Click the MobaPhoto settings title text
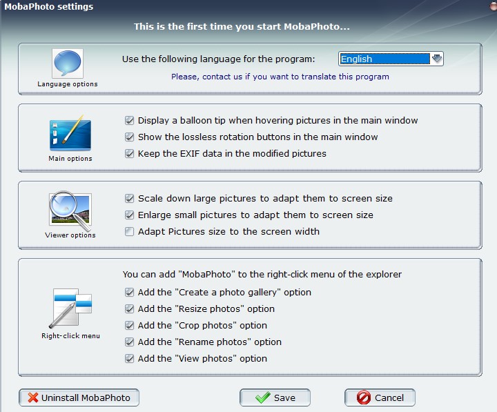 tap(49, 7)
